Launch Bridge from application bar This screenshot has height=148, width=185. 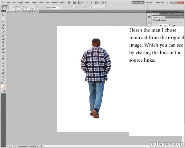click(x=69, y=2)
